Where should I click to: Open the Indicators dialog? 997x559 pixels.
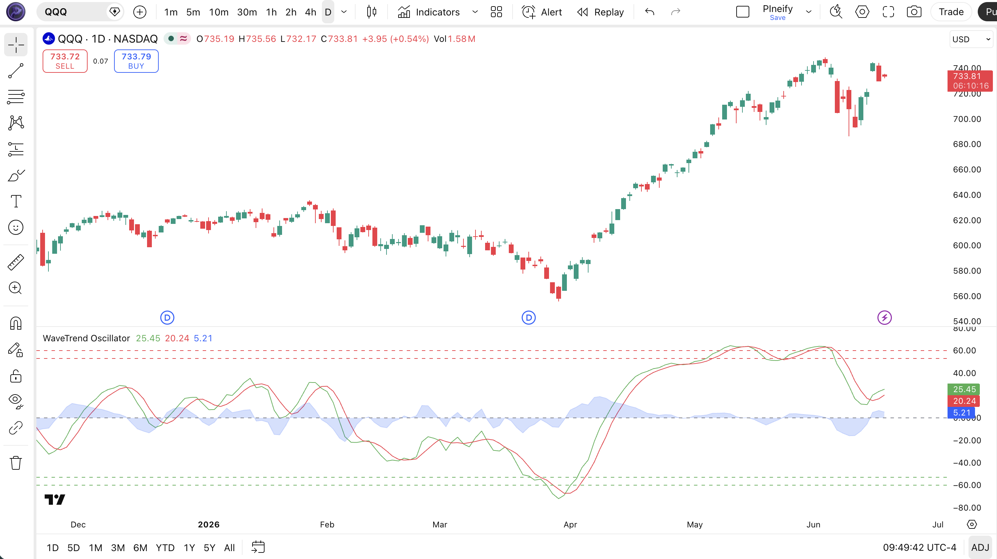429,12
